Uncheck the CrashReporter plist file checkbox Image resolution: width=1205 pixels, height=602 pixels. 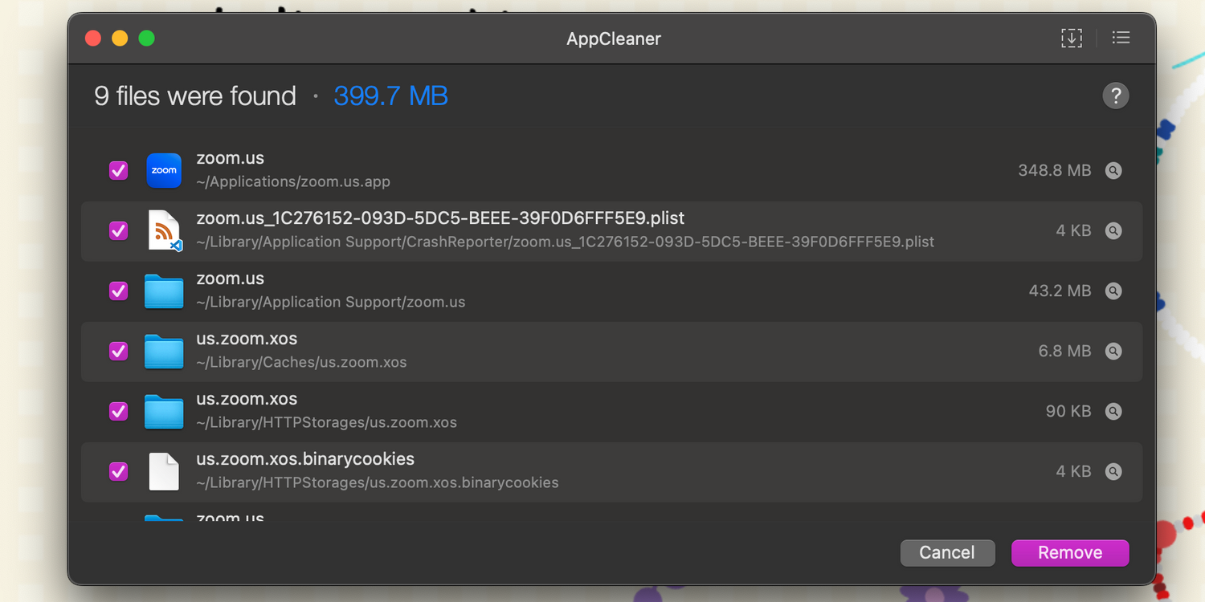click(x=118, y=230)
